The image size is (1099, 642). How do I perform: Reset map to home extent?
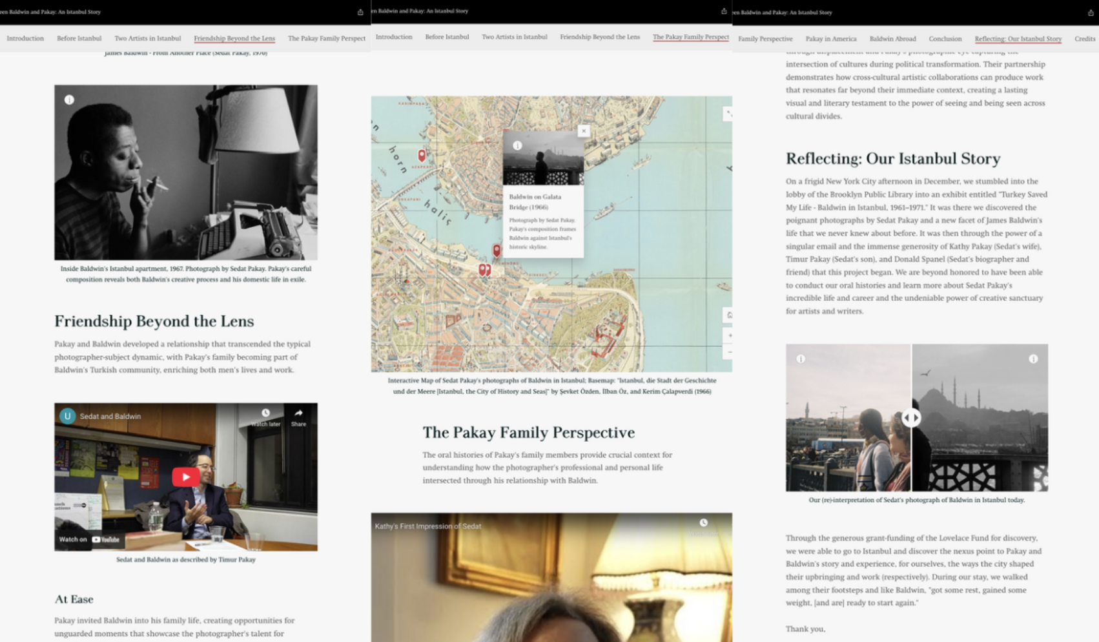(728, 315)
